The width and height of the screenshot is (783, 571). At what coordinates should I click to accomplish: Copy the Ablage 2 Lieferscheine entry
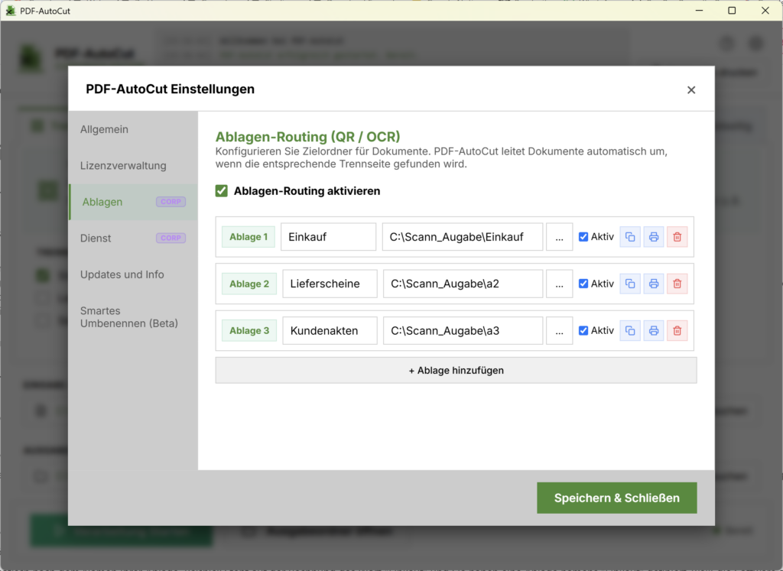[630, 284]
